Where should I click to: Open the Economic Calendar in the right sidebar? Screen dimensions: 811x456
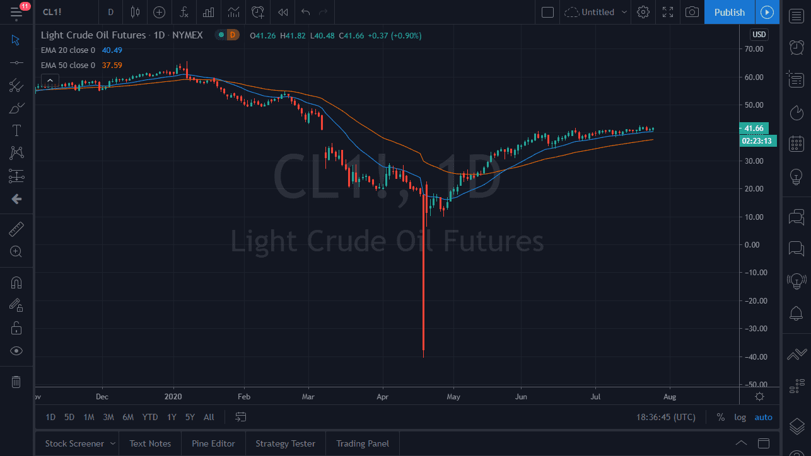coord(796,144)
